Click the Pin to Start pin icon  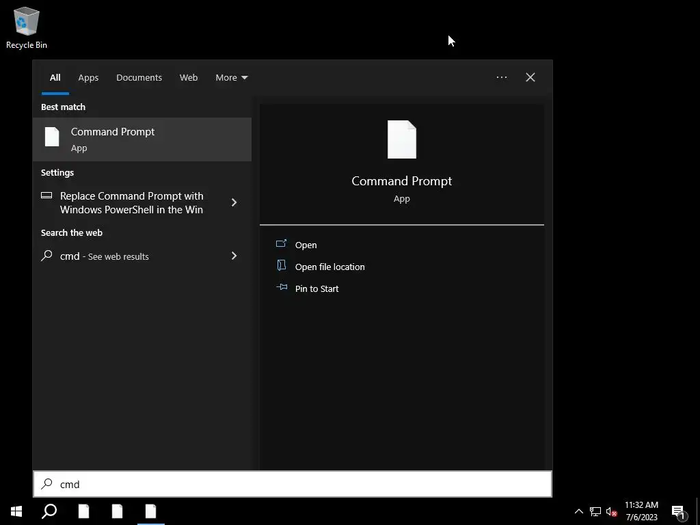pos(282,287)
